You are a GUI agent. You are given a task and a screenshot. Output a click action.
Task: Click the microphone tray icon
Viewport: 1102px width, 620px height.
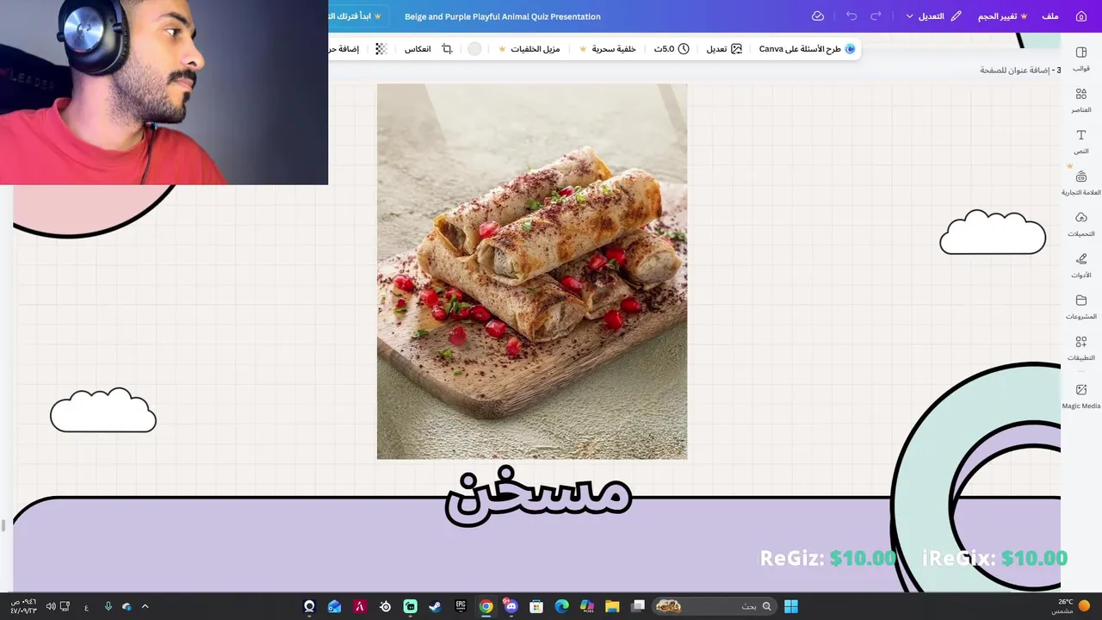(108, 606)
